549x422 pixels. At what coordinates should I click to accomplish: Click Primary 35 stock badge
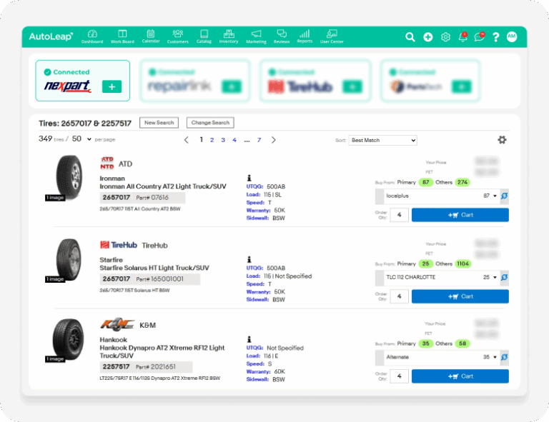click(x=426, y=343)
